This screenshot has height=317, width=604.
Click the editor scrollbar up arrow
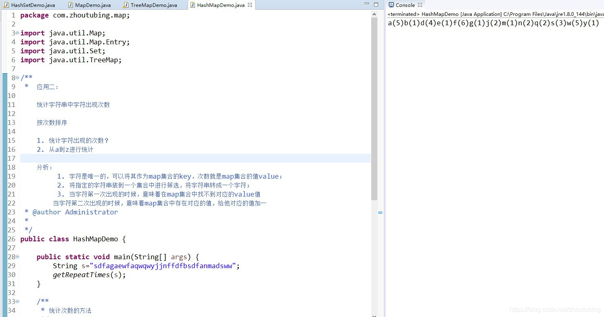[x=374, y=14]
